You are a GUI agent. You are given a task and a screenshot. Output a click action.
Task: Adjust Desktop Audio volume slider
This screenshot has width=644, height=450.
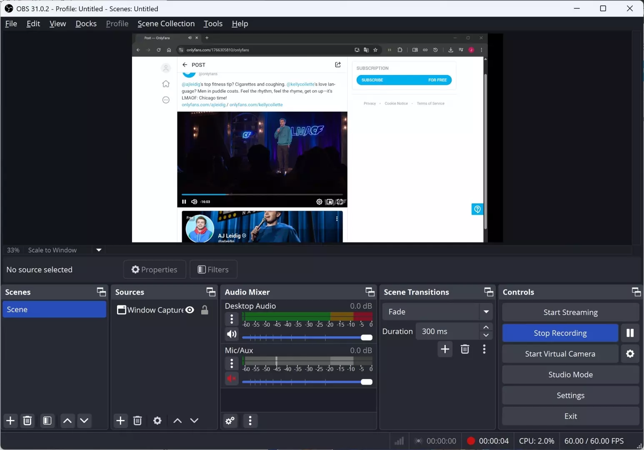click(x=307, y=337)
